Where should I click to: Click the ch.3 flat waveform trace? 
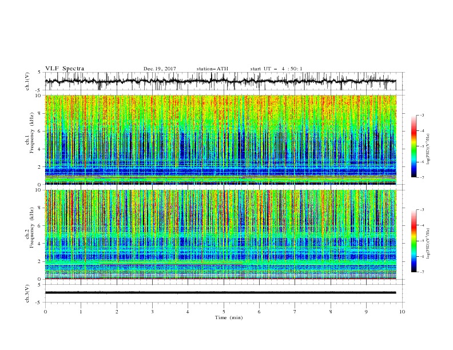(221, 293)
